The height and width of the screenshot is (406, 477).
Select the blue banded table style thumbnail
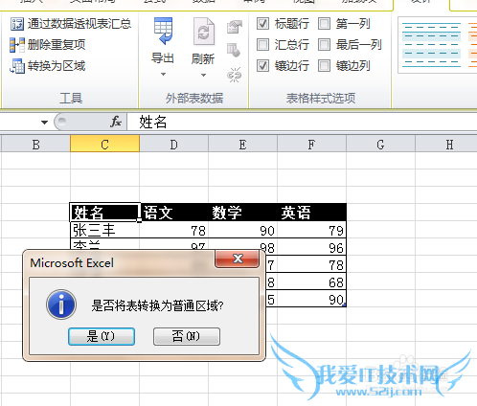pyautogui.click(x=431, y=45)
